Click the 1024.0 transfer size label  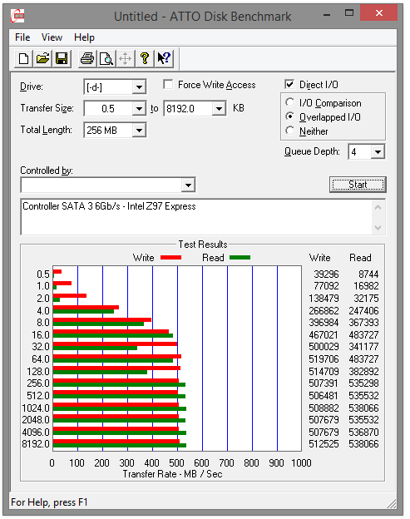pyautogui.click(x=36, y=408)
